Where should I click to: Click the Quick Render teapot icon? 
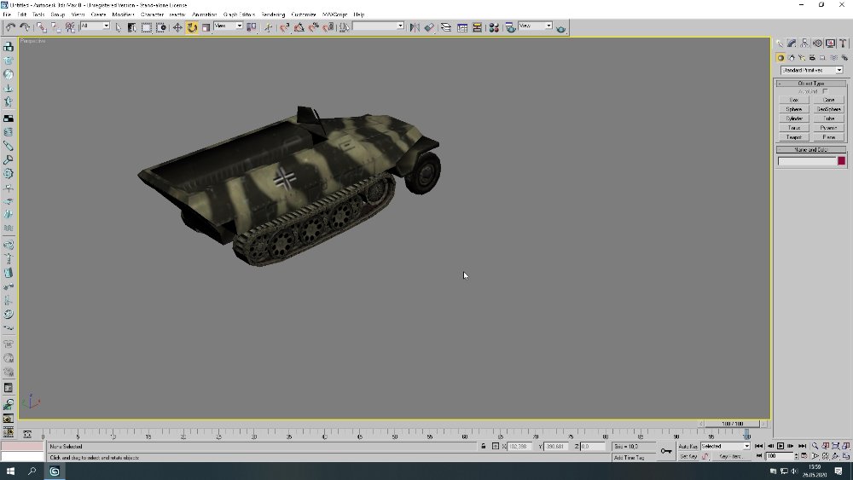click(x=560, y=27)
